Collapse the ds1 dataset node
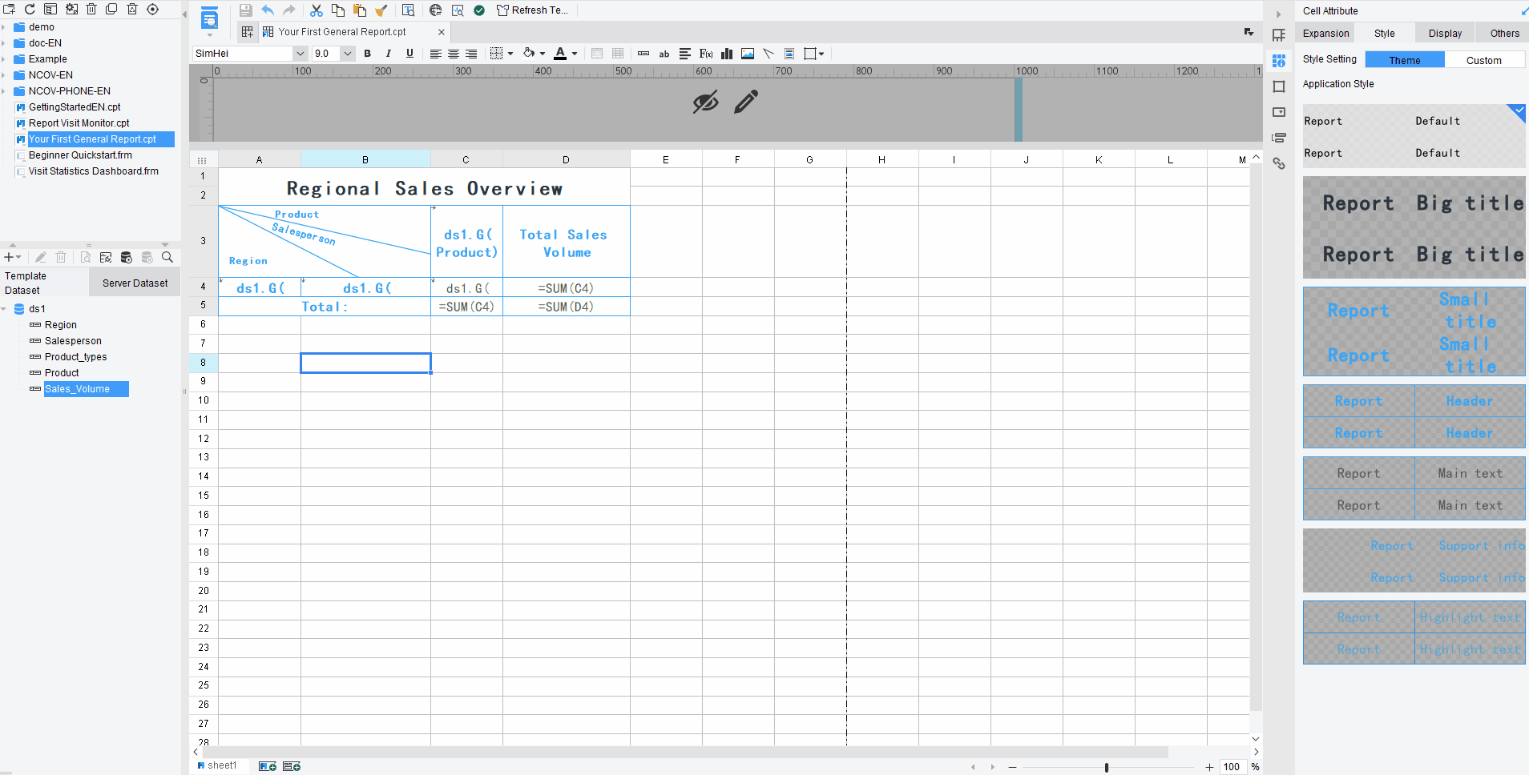 click(4, 309)
